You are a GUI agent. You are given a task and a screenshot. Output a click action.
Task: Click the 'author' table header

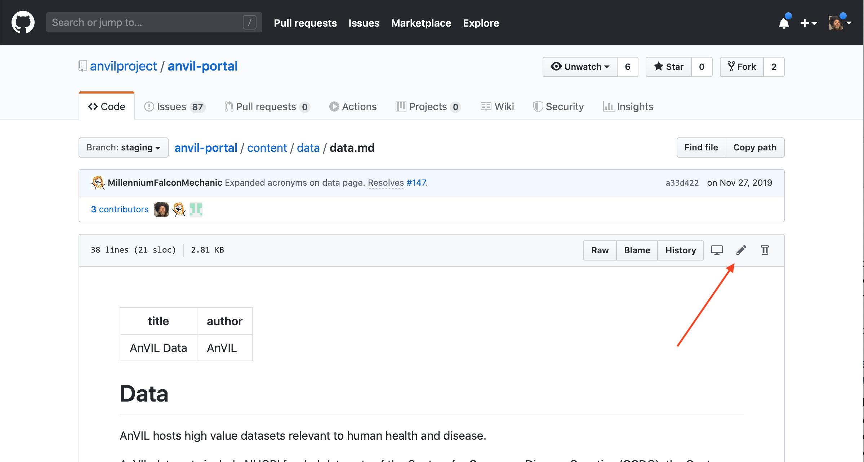[225, 321]
